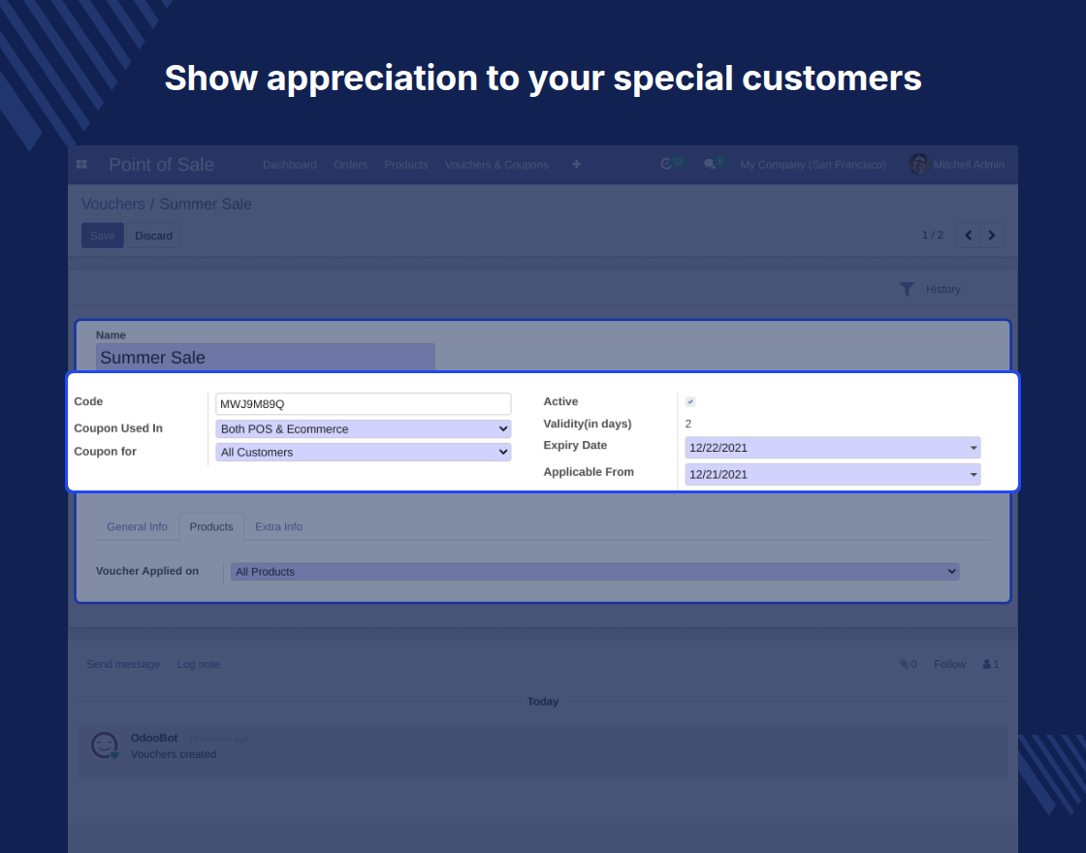The image size is (1086, 853).
Task: Click Send message
Action: pyautogui.click(x=123, y=664)
